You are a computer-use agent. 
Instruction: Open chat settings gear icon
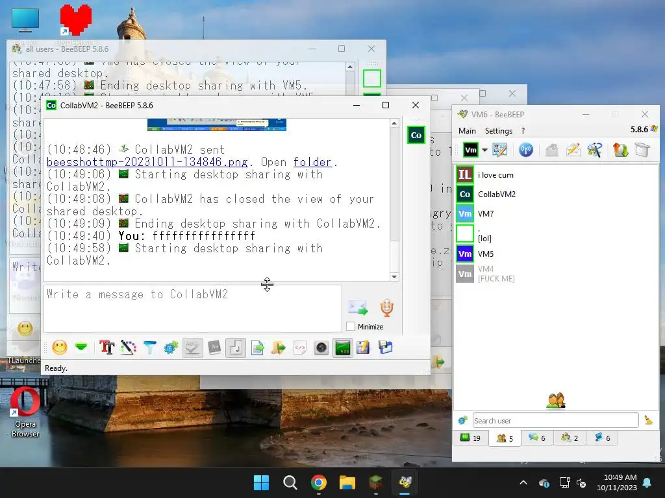pos(171,348)
